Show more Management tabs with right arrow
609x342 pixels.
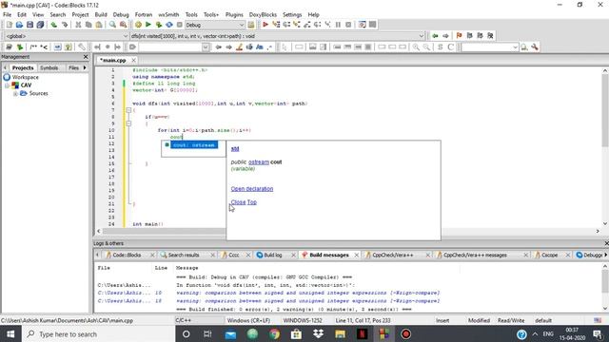coord(85,67)
